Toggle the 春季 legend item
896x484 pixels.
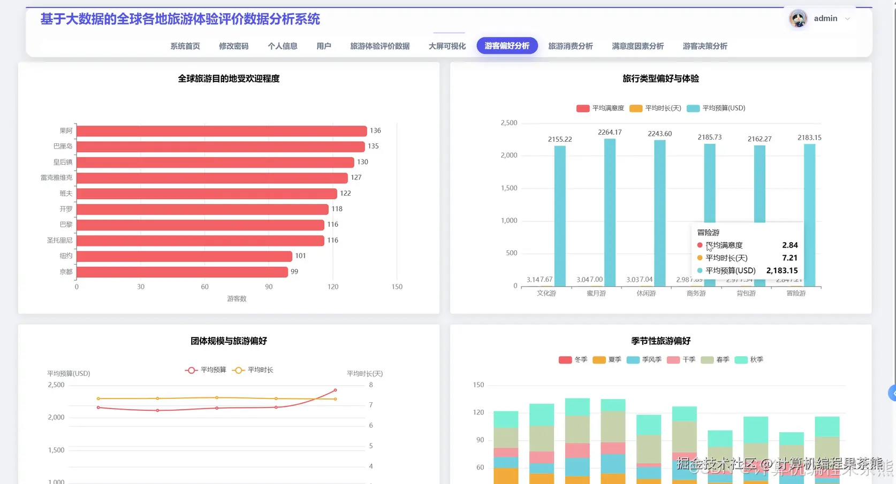point(715,360)
